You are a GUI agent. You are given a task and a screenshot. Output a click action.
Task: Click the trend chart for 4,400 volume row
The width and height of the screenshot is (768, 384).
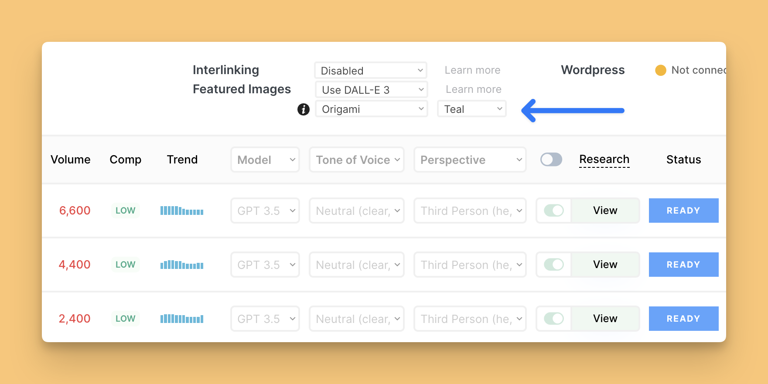182,265
